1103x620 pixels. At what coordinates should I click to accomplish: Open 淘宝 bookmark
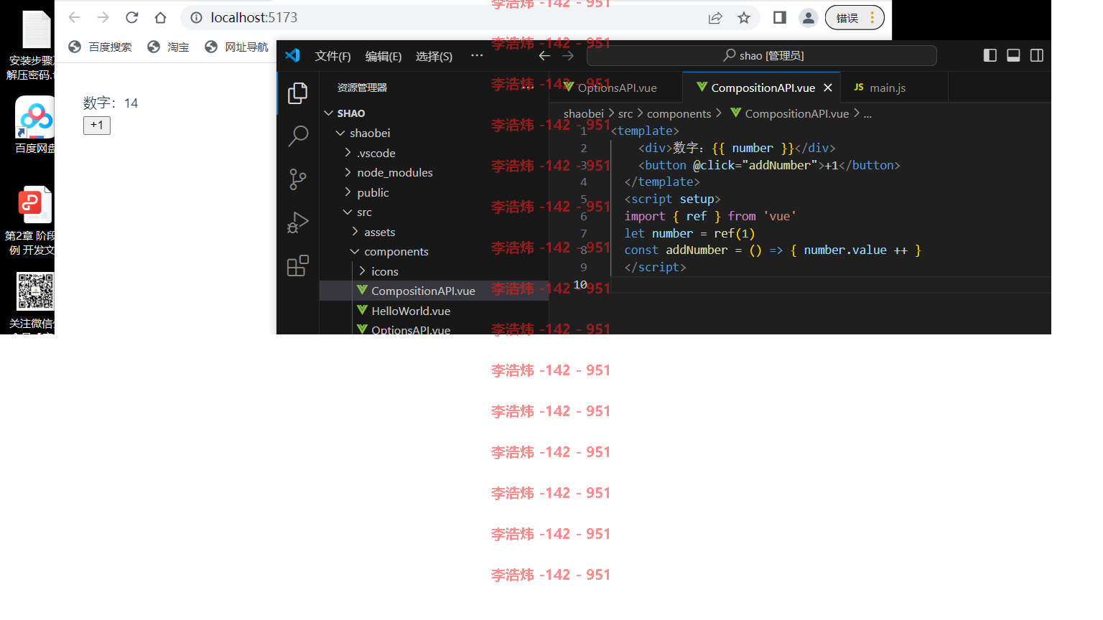pos(168,47)
